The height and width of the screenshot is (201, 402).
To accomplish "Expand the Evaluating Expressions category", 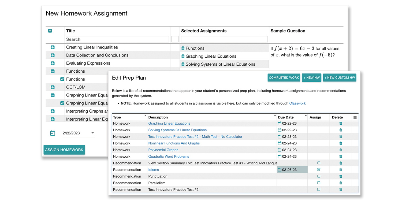I will [x=53, y=63].
